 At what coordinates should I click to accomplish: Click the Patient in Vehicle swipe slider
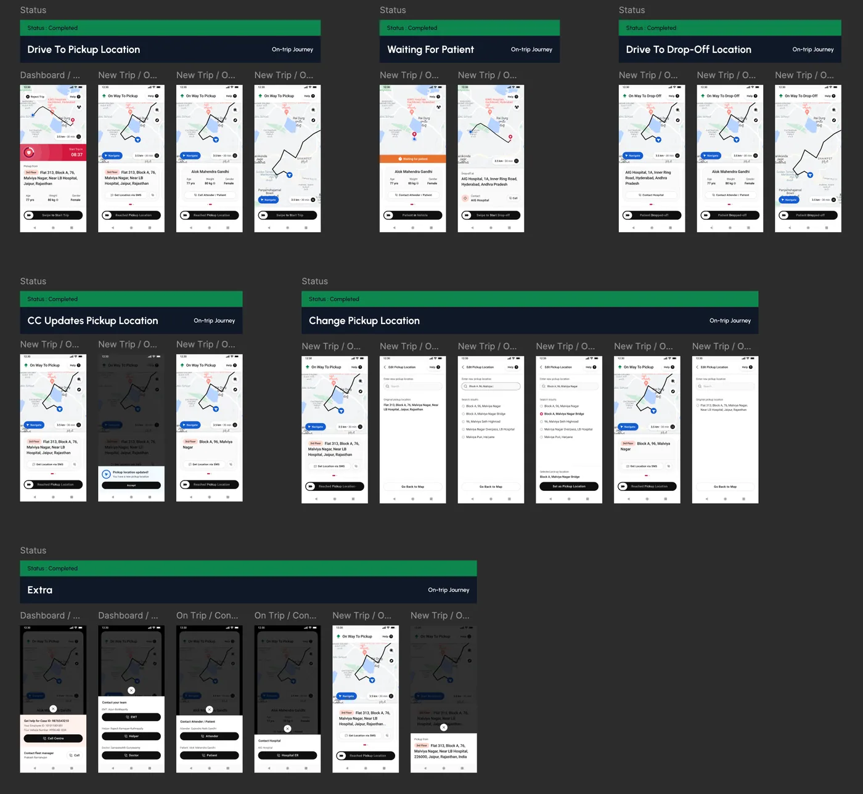(413, 215)
